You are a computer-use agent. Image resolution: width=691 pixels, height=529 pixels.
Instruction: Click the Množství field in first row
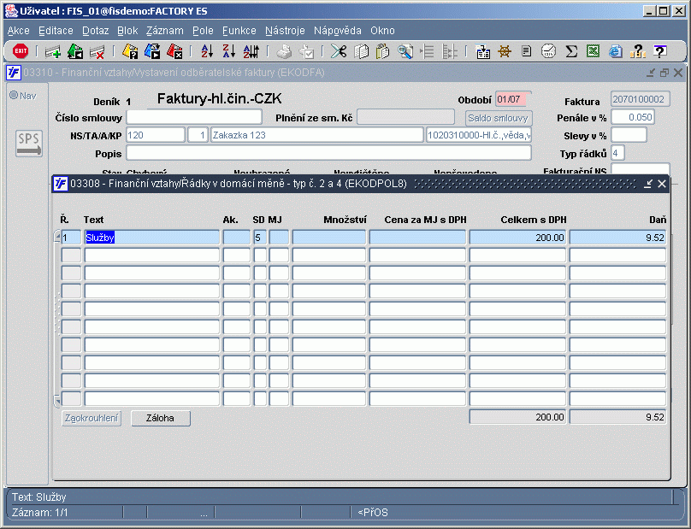(x=329, y=238)
